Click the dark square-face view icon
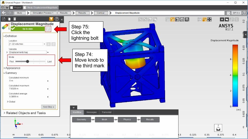 coord(182,20)
